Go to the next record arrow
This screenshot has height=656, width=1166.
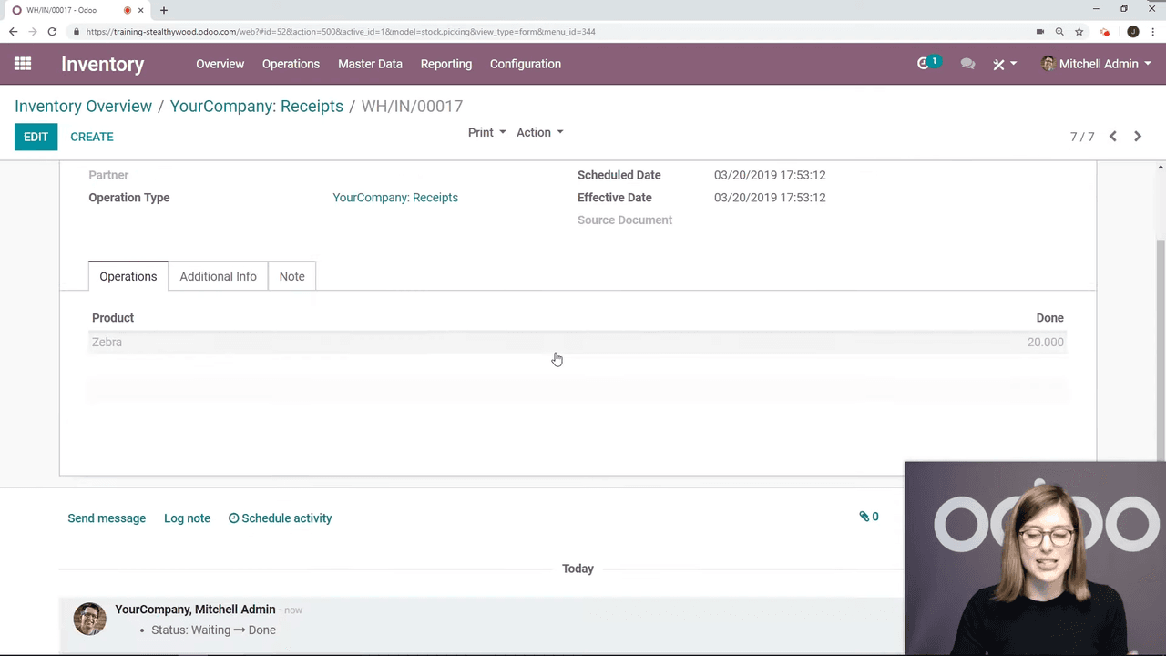(1138, 137)
